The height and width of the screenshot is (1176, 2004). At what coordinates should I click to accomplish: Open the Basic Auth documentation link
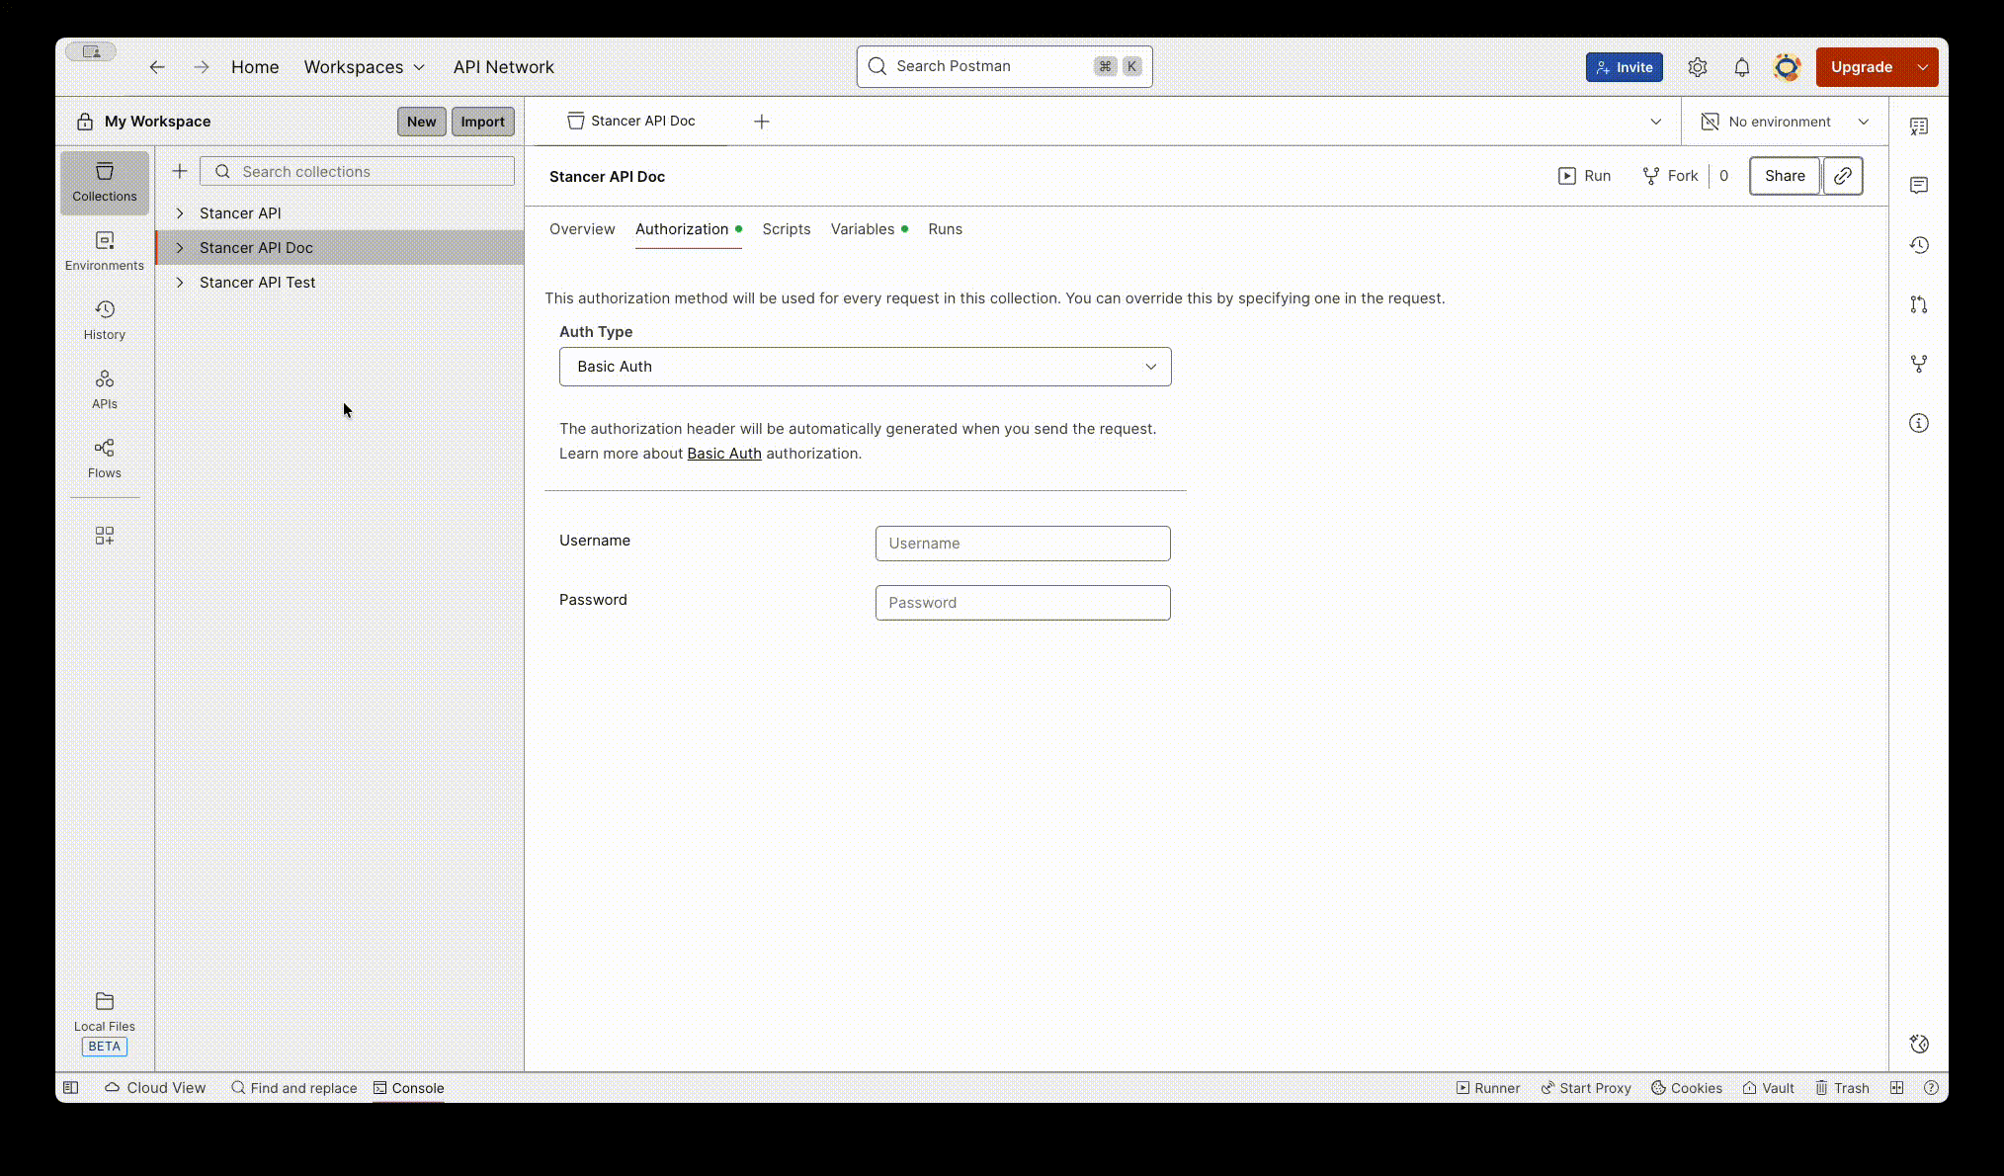(x=723, y=453)
